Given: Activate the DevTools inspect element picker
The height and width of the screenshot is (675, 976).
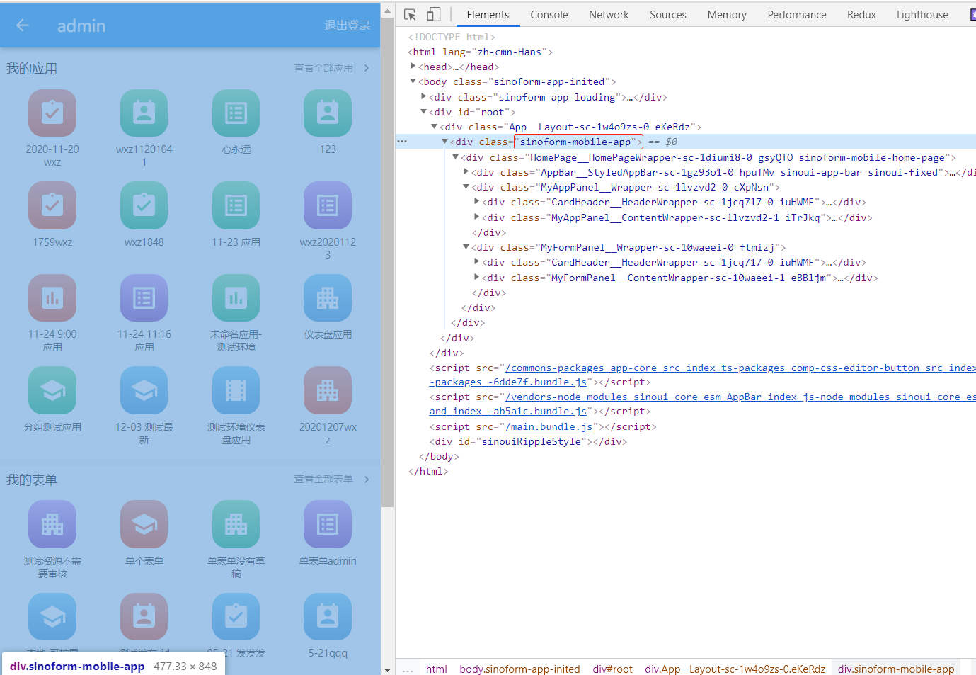Looking at the screenshot, I should click(x=410, y=14).
